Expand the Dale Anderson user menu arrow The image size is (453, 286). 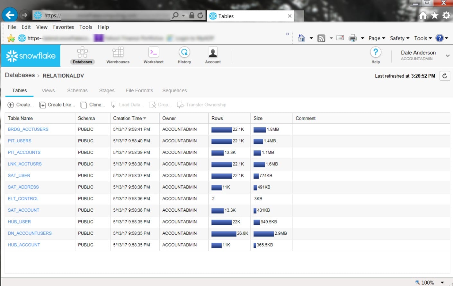[x=448, y=56]
